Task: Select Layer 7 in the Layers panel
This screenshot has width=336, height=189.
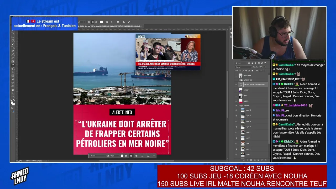Action: pos(252,143)
